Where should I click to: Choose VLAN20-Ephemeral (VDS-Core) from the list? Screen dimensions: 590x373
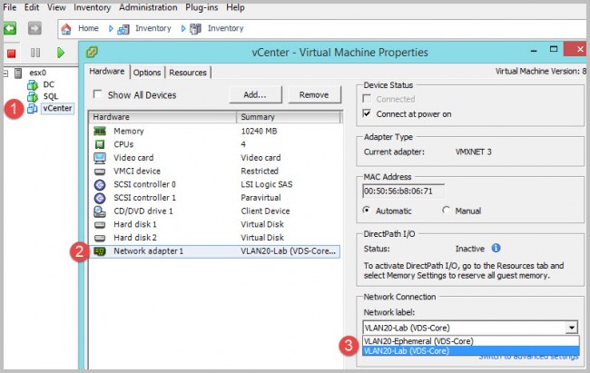coord(471,341)
